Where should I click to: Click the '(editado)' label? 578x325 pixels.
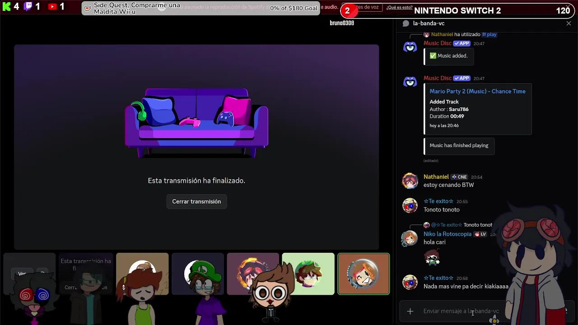pos(431,161)
